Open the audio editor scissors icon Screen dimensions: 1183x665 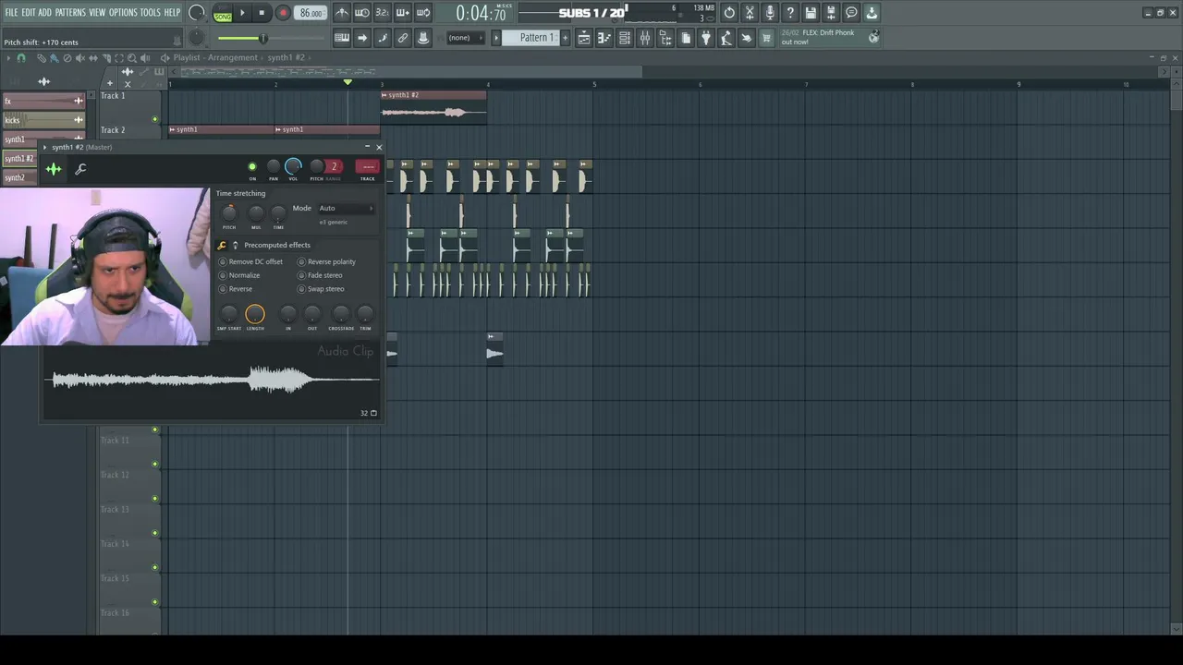tap(750, 13)
